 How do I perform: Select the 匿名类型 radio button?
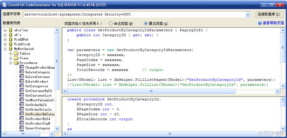point(146,23)
